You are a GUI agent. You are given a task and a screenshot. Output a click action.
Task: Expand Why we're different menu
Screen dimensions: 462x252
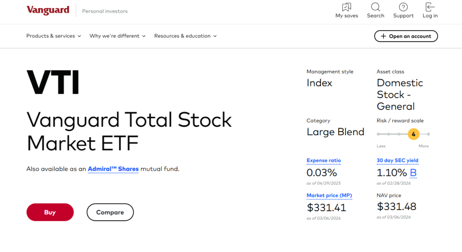tap(118, 36)
